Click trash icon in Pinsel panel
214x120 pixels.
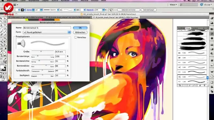[204, 85]
